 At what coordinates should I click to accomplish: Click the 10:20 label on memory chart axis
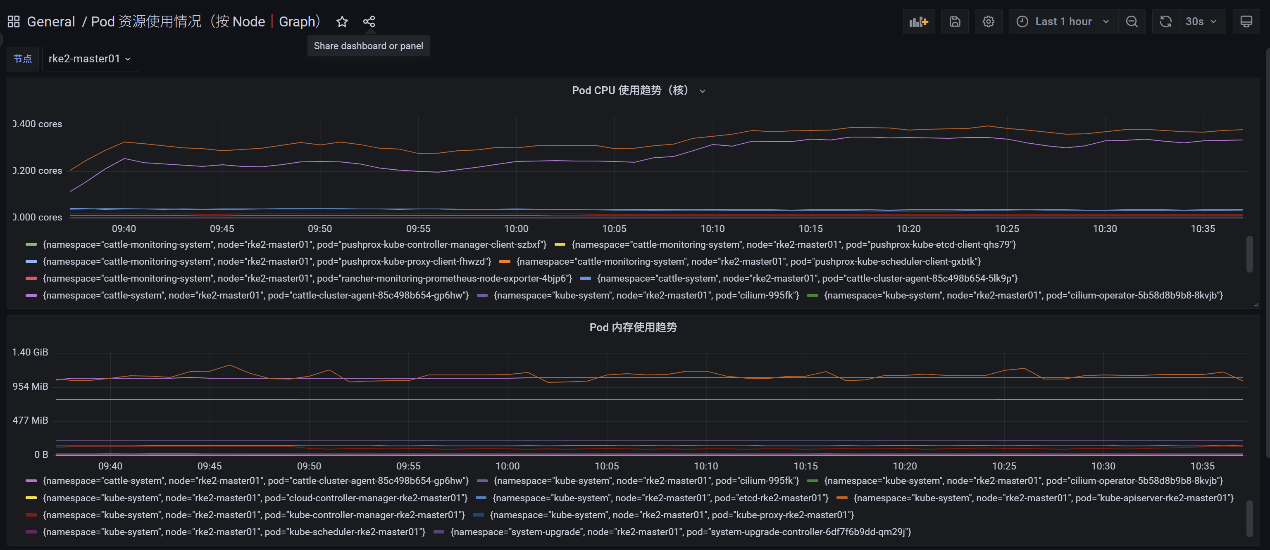point(905,466)
